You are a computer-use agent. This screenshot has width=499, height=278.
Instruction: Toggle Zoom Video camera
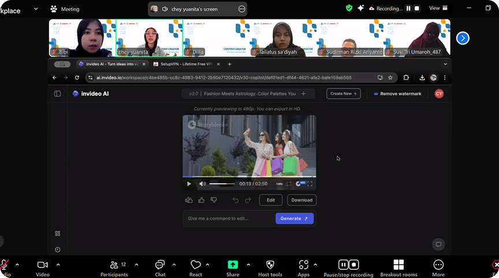tap(43, 268)
